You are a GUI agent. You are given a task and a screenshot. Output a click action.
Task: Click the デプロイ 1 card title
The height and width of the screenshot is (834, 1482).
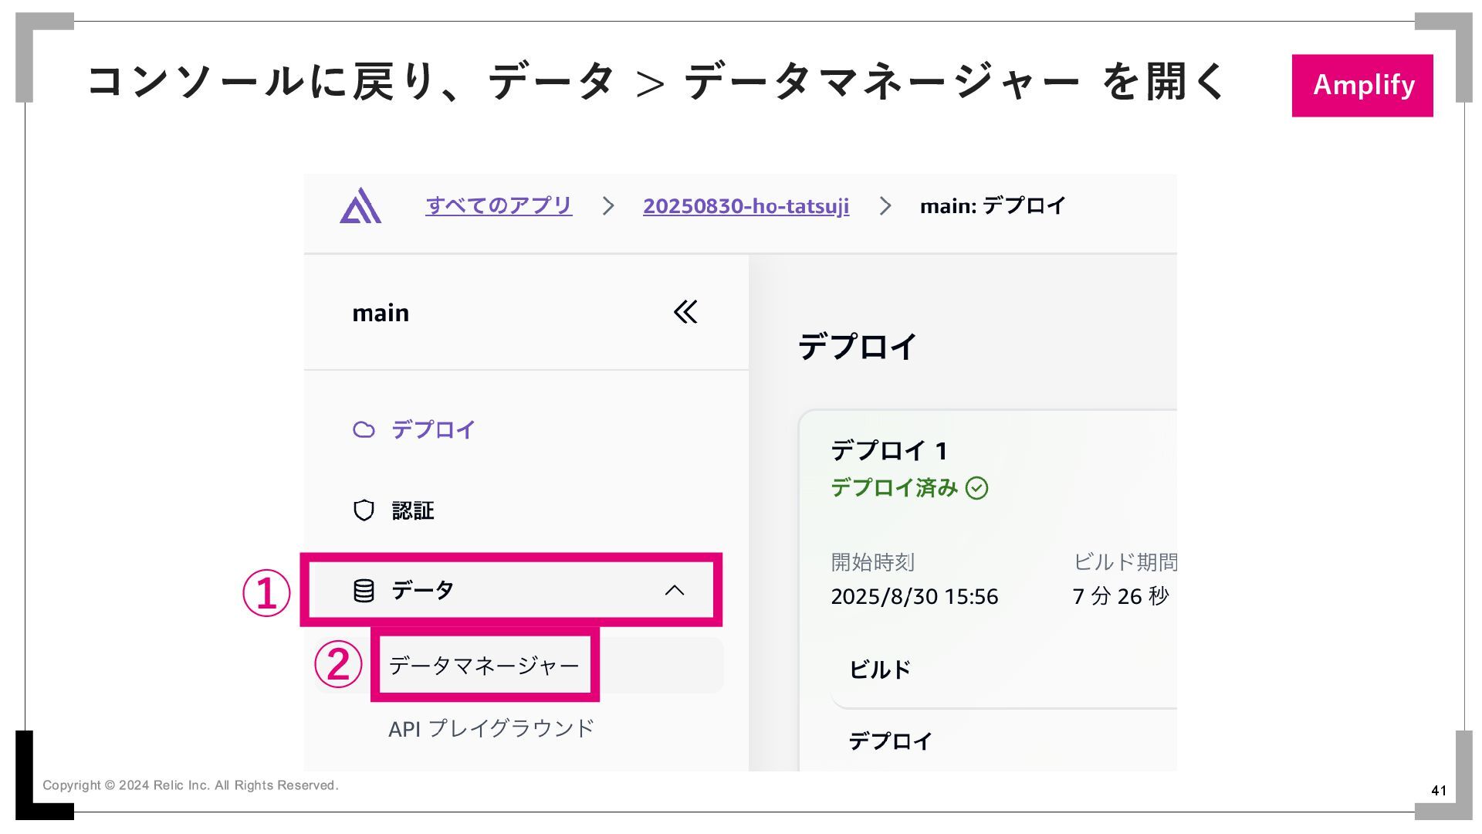click(889, 450)
